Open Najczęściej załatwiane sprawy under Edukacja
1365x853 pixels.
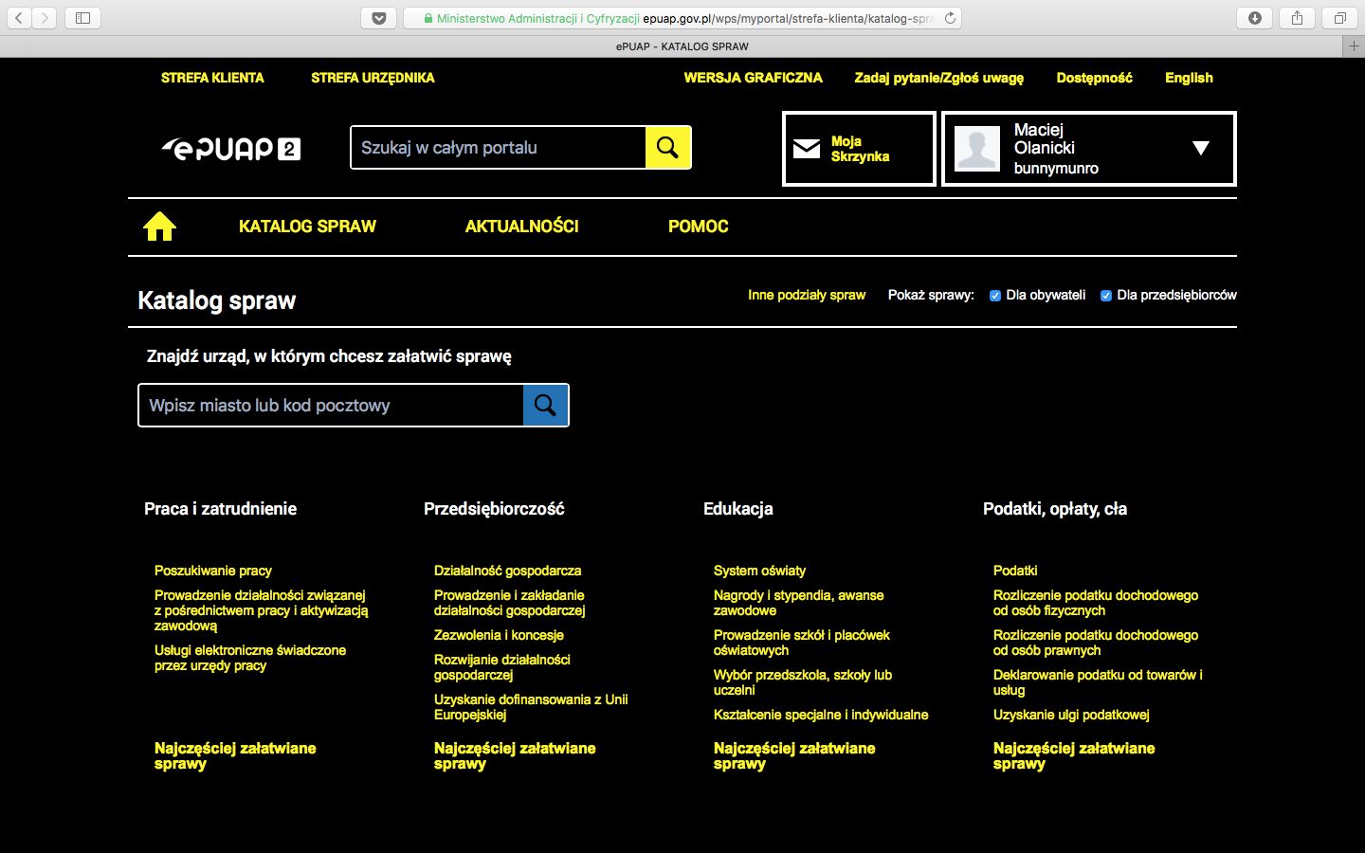pos(794,756)
